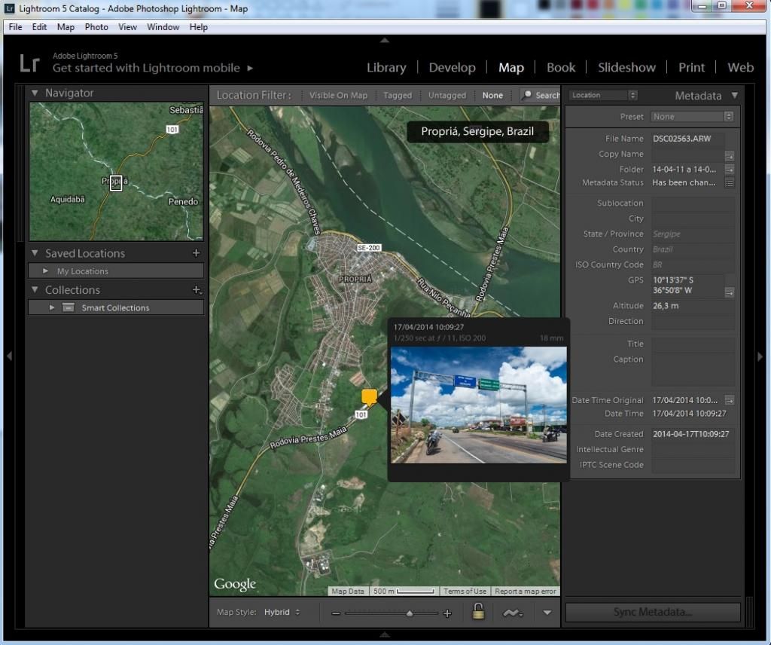Click Get started with Lightroom mobile
Screen dimensions: 771x645
point(146,68)
